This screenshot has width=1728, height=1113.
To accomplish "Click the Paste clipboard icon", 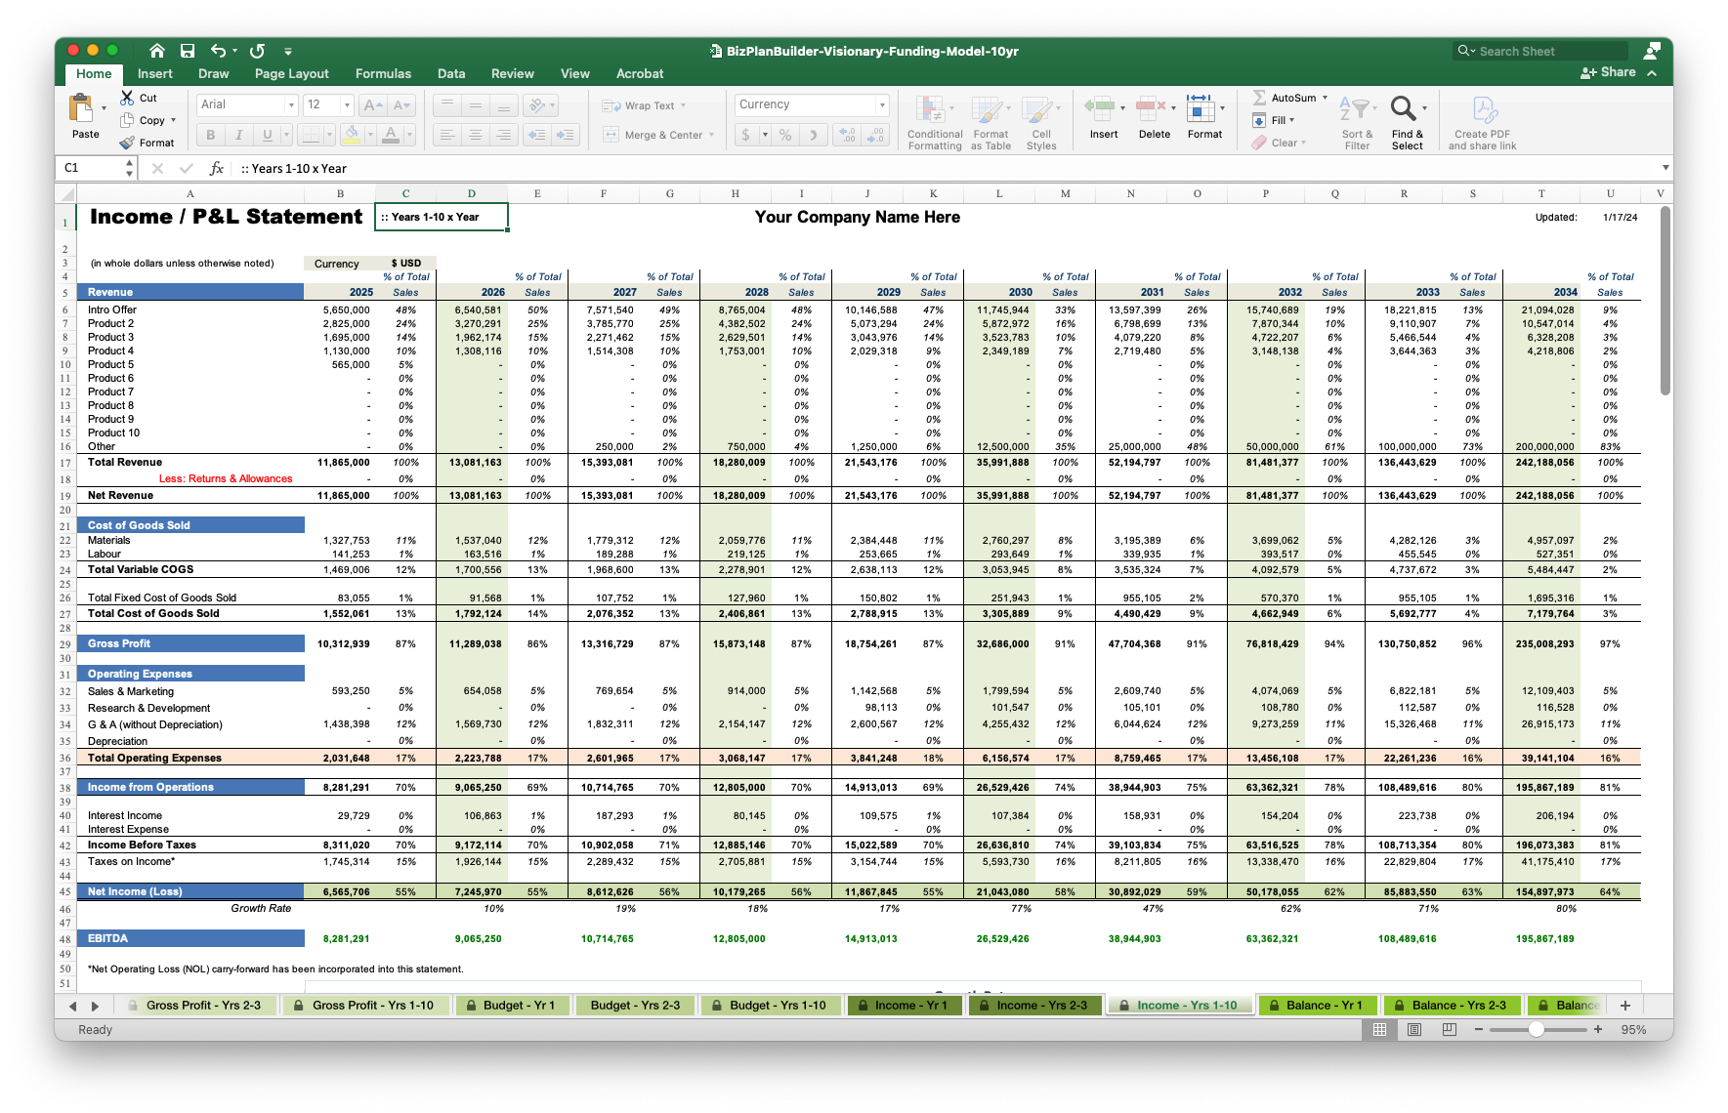I will [x=82, y=109].
